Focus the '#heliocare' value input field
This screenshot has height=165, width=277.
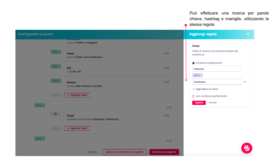tap(217, 82)
